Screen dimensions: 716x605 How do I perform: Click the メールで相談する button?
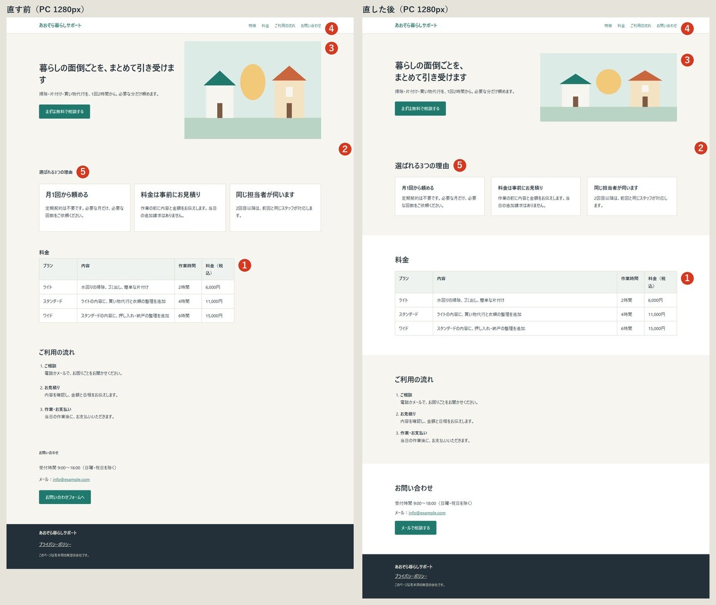416,527
